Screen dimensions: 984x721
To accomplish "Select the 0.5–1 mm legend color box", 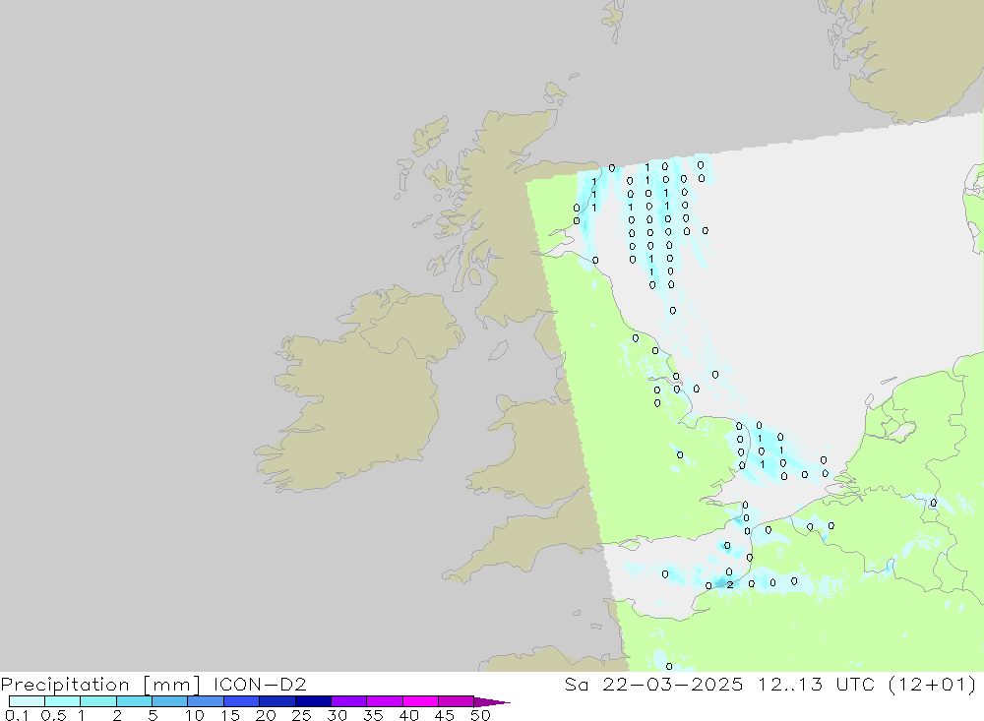I will pos(63,701).
